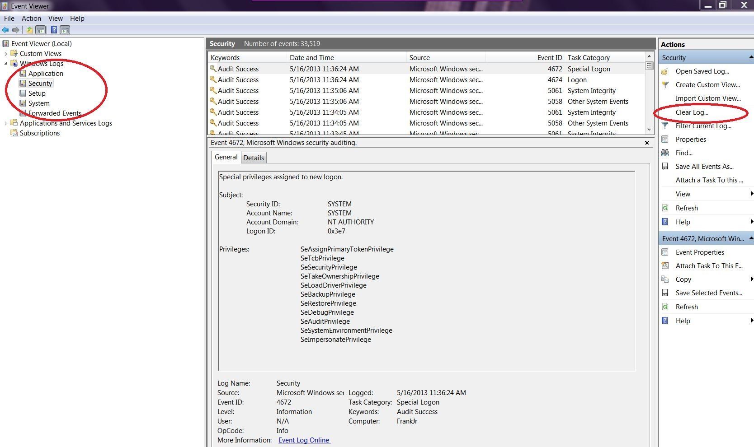Click the Copy icon in event actions

point(665,279)
